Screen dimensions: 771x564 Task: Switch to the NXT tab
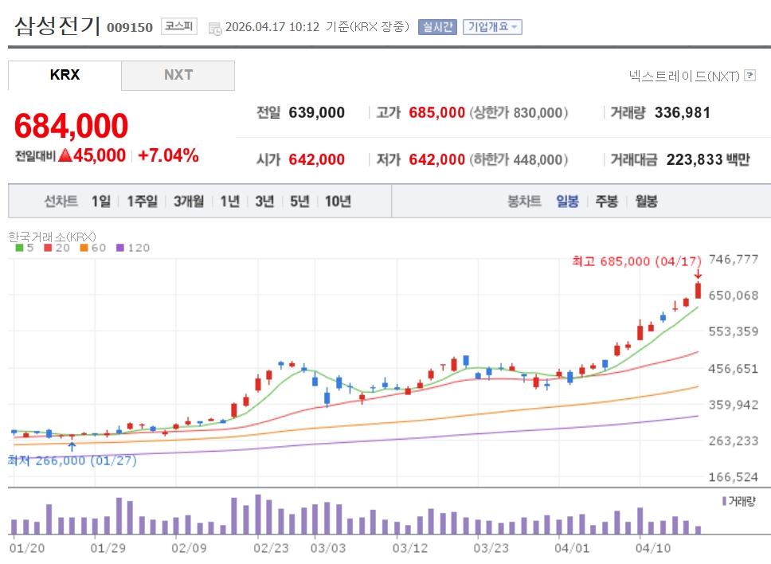click(178, 75)
